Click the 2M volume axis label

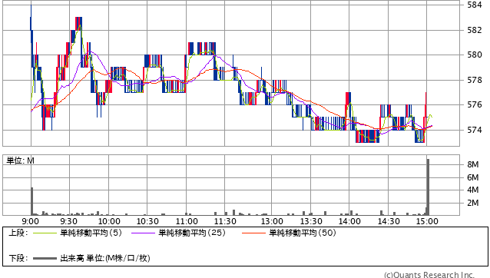[473, 203]
